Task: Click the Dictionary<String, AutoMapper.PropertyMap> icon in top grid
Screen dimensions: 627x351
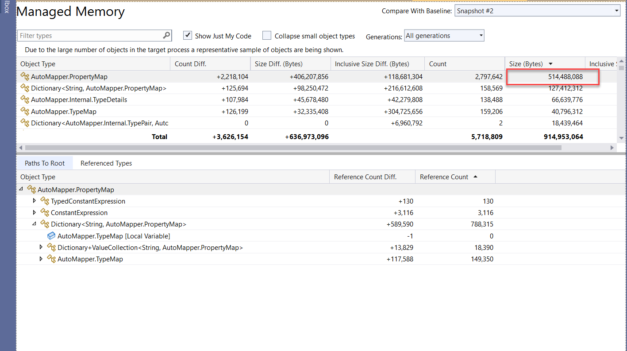Action: click(25, 88)
